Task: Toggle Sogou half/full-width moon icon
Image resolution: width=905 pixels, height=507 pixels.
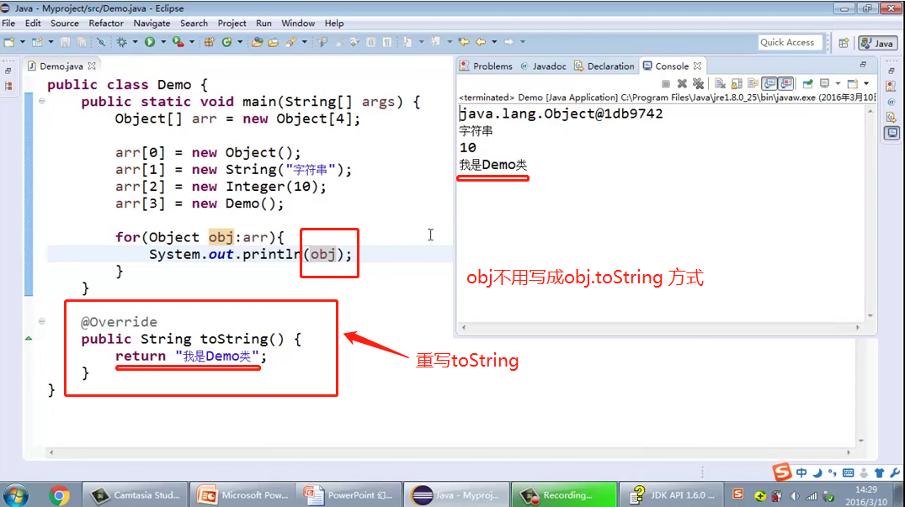Action: pos(817,473)
